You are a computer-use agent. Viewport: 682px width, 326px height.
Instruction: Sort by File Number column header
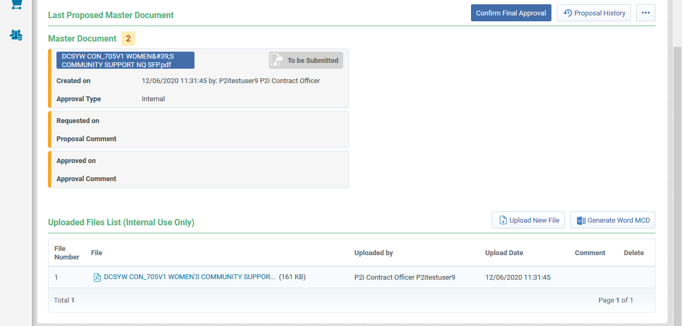67,253
